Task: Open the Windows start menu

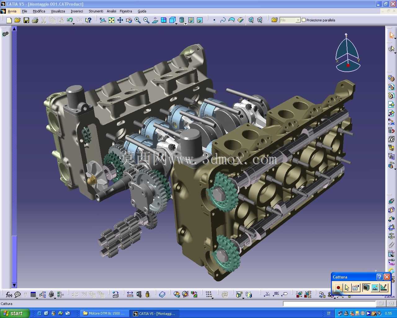Action: coord(15,313)
